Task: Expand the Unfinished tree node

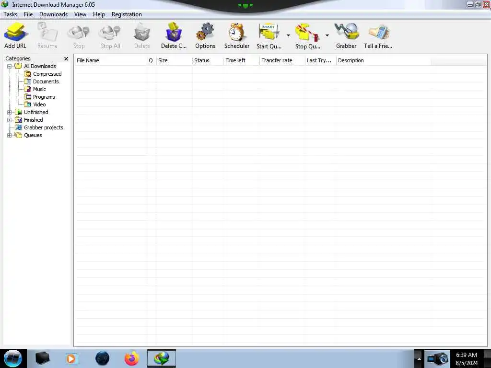Action: pyautogui.click(x=10, y=112)
